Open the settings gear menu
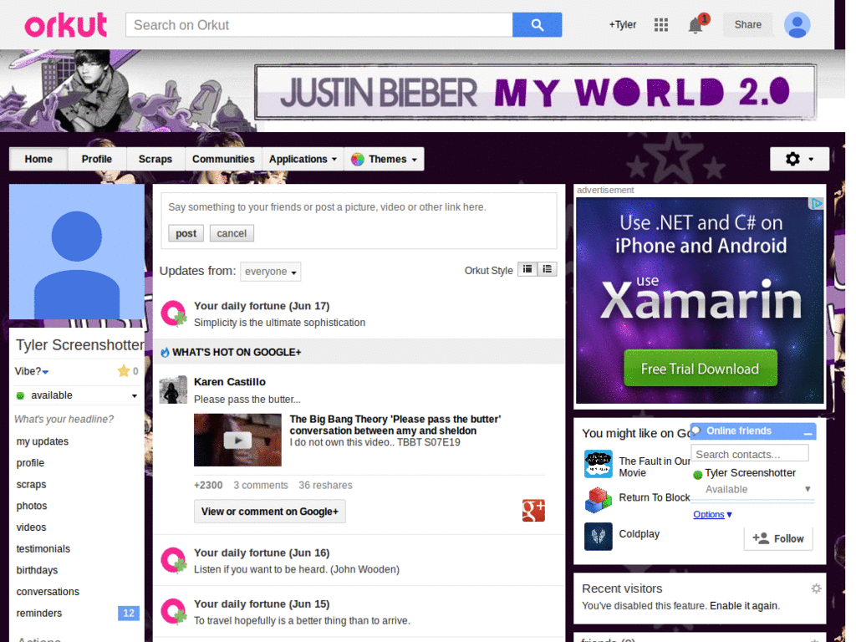This screenshot has height=642, width=856. pyautogui.click(x=799, y=159)
